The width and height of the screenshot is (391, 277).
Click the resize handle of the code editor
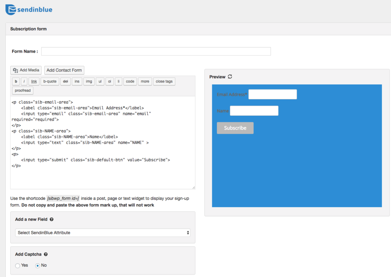(x=193, y=187)
